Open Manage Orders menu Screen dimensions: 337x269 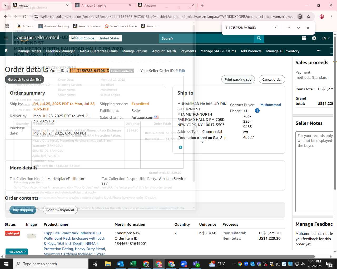pyautogui.click(x=29, y=51)
